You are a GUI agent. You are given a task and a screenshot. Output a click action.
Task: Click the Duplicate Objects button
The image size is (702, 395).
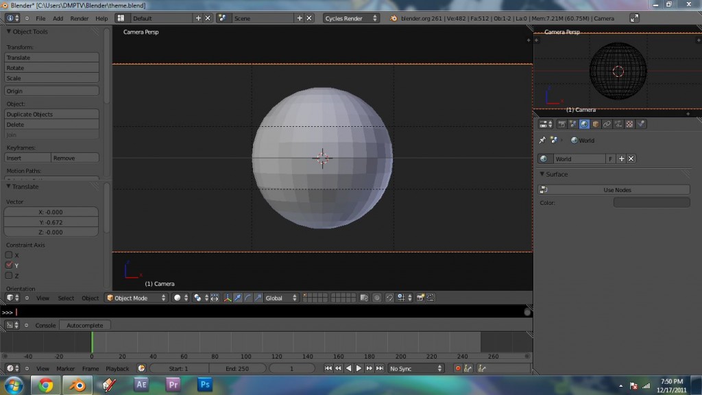point(51,115)
